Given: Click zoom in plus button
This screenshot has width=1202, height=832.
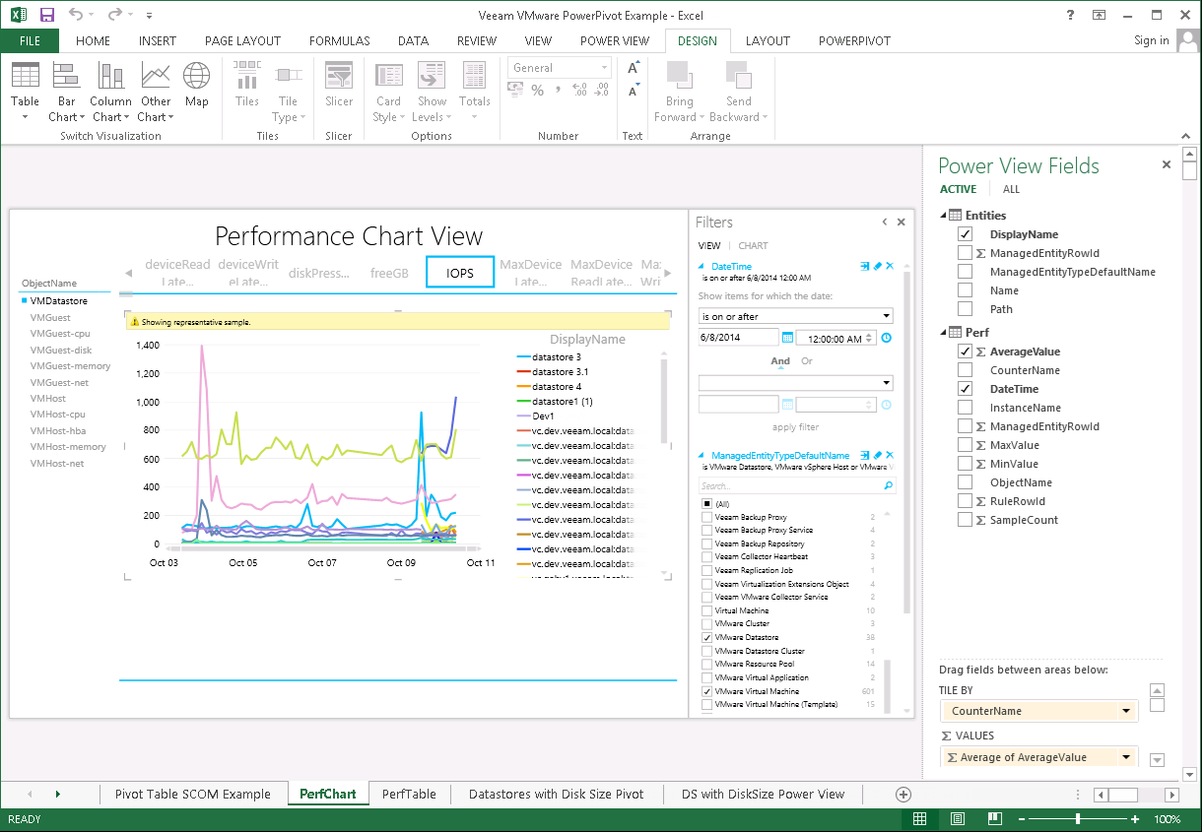Looking at the screenshot, I should pos(1133,819).
